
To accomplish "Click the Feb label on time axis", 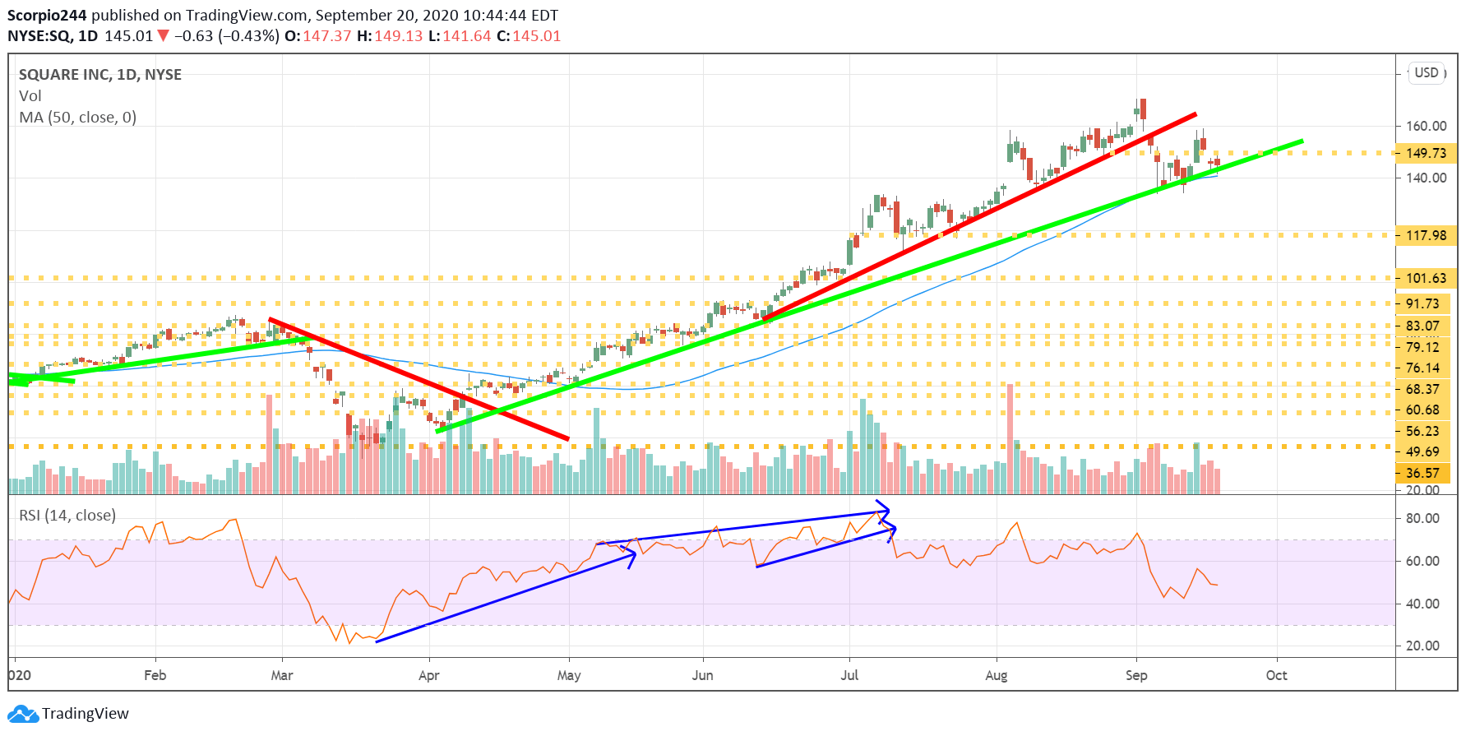I will (x=155, y=676).
